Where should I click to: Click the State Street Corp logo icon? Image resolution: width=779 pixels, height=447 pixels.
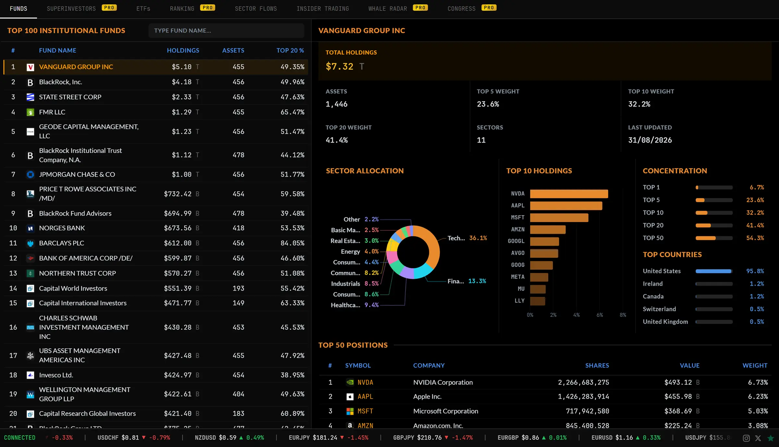pos(30,97)
